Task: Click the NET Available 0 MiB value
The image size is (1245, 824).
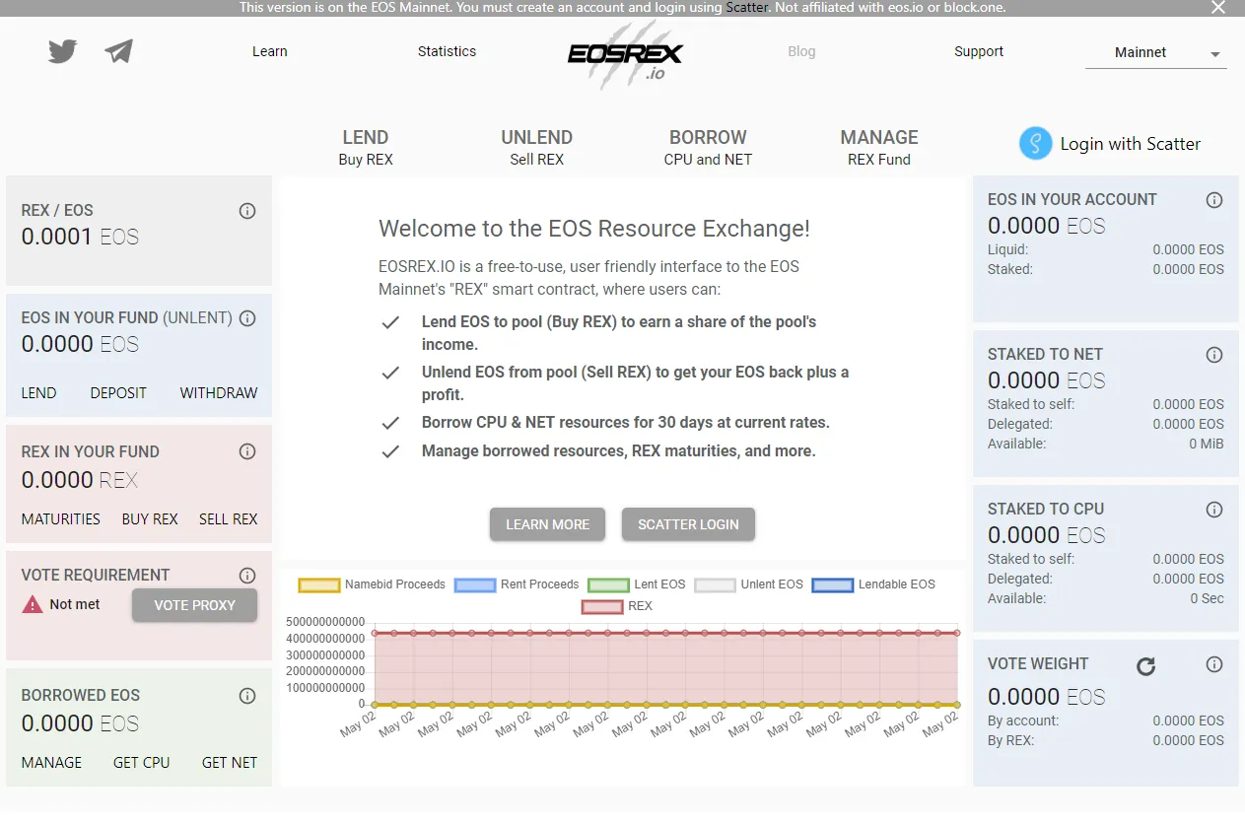Action: point(1207,444)
